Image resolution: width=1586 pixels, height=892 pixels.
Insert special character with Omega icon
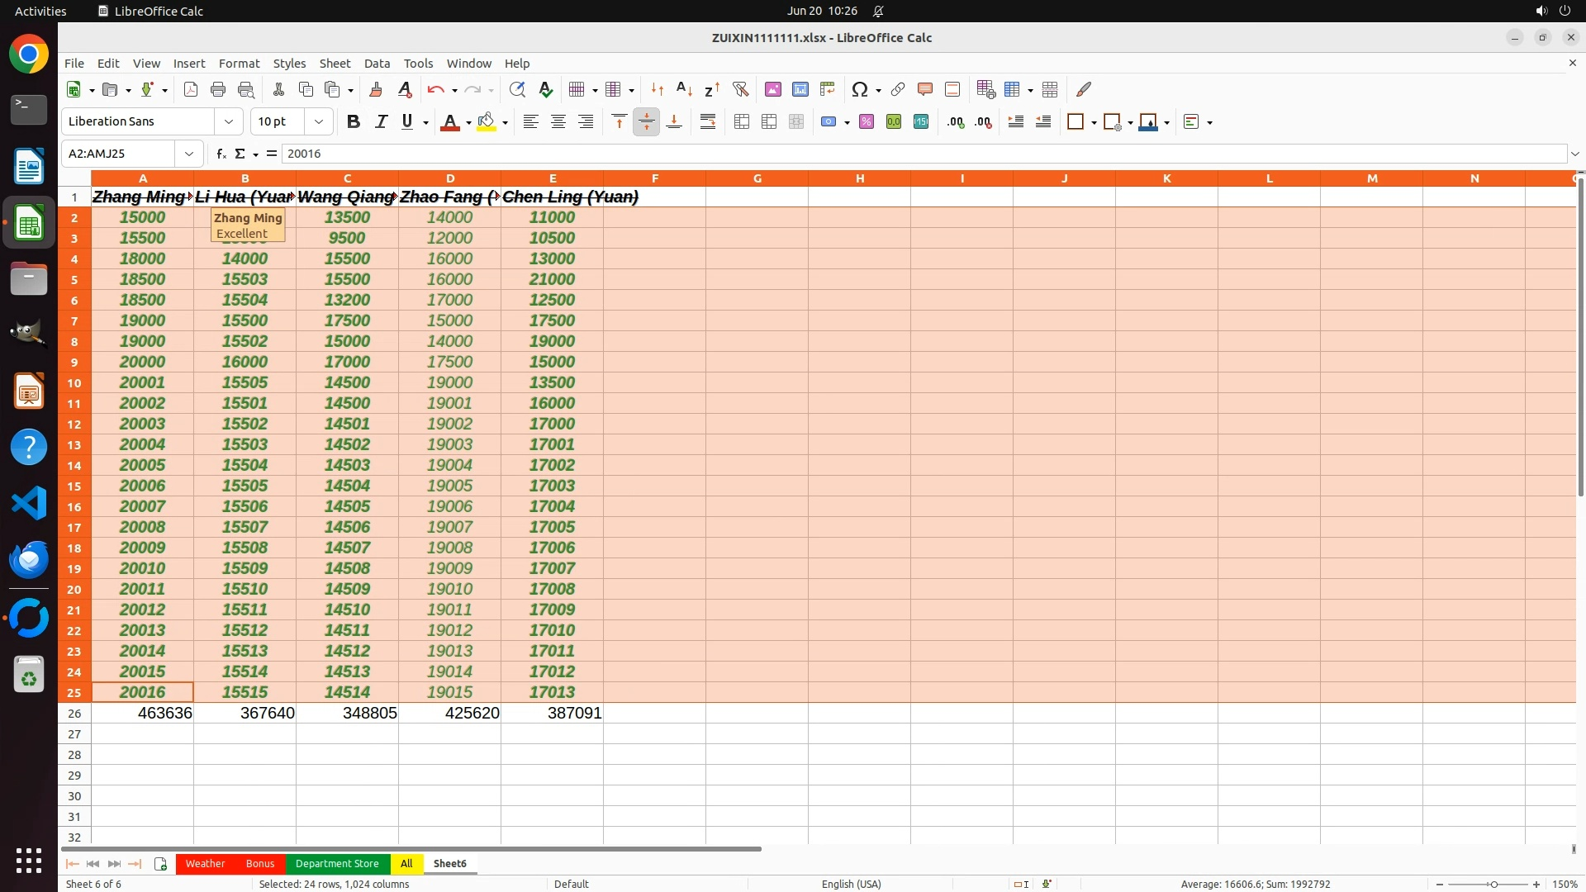pos(859,89)
